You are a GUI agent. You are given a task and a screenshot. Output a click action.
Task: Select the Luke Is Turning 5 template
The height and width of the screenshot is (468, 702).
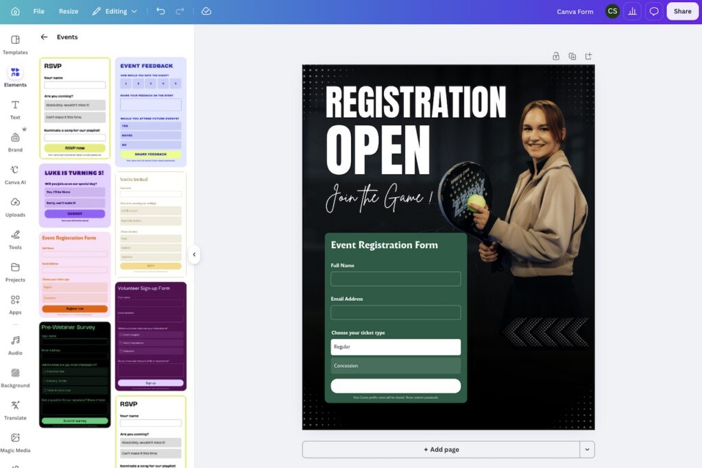pyautogui.click(x=75, y=195)
